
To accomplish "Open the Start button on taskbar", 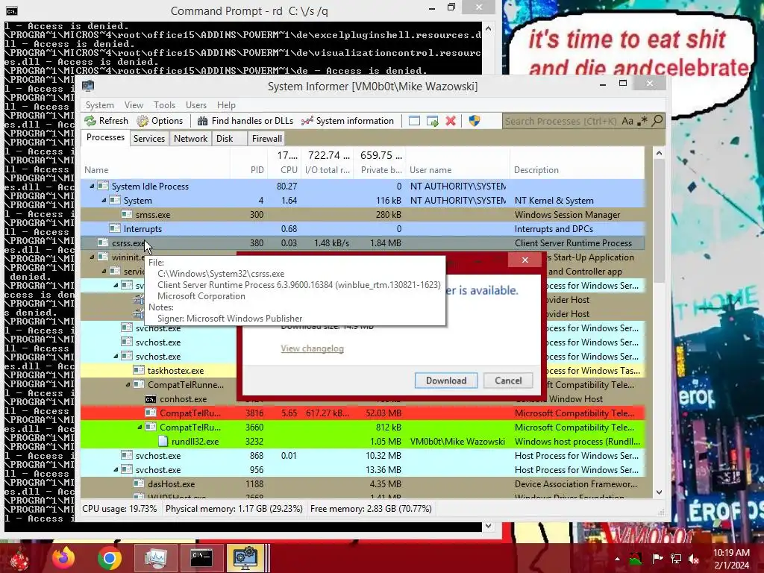I will [x=19, y=558].
